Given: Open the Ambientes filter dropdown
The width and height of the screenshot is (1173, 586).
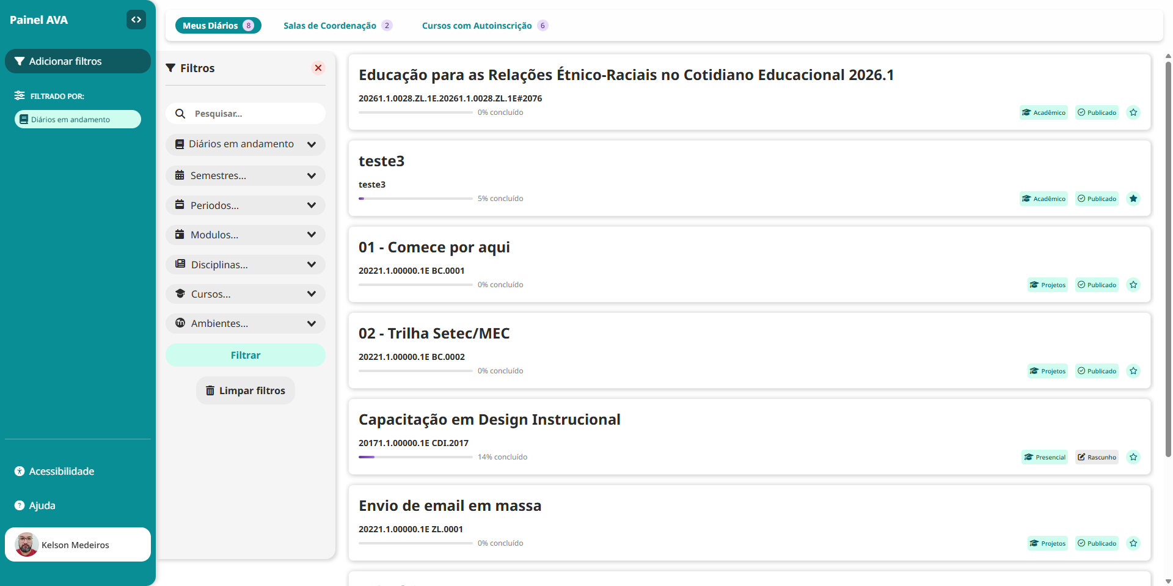Looking at the screenshot, I should point(246,323).
